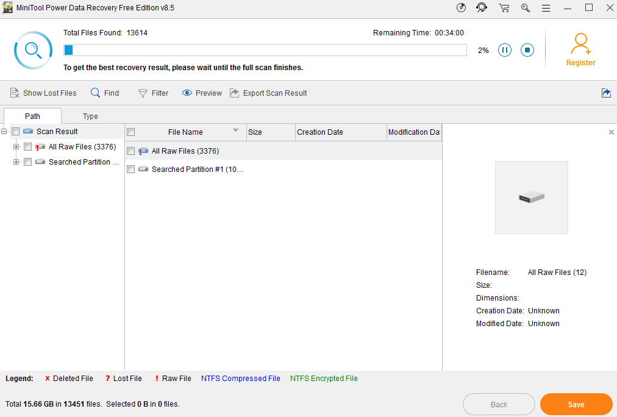Viewport: 617px width, 417px height.
Task: Expand Searched Partition tree node
Action: (16, 162)
